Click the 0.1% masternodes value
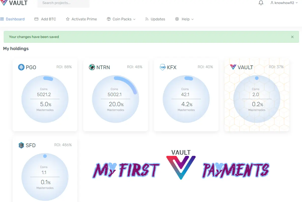Viewport: 302px width, 202px height. tap(46, 182)
